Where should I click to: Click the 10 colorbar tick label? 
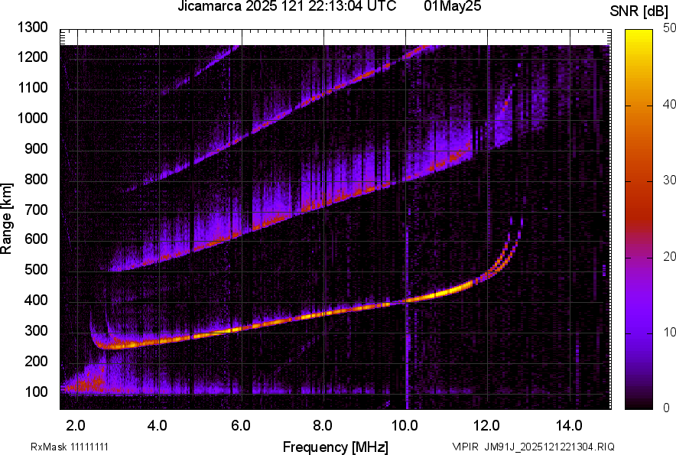(x=670, y=332)
